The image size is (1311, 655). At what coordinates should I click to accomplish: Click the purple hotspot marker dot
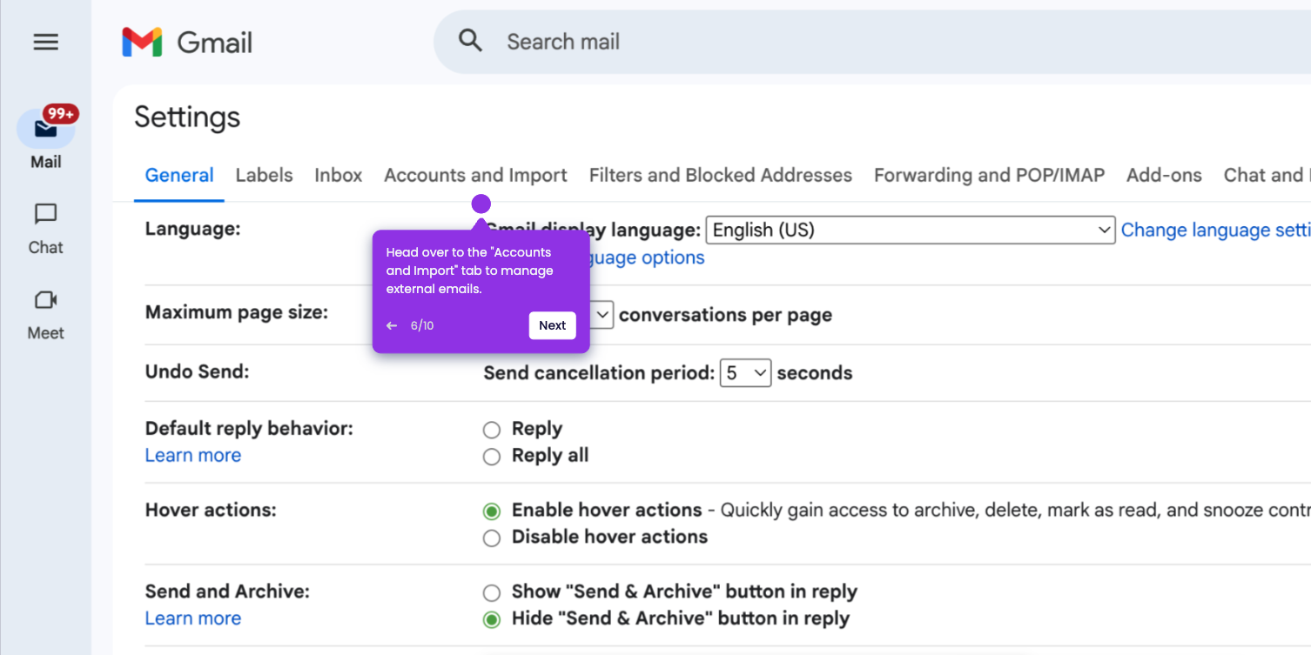click(481, 204)
